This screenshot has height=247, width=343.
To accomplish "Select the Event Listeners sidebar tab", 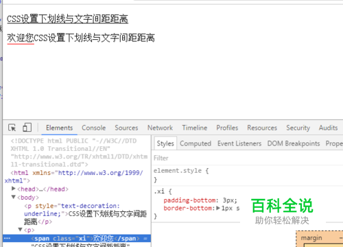I will 239,143.
